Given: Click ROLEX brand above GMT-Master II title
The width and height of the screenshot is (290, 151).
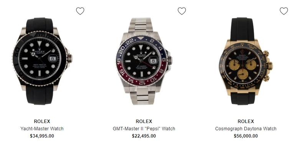Looking at the screenshot, I should (x=144, y=121).
